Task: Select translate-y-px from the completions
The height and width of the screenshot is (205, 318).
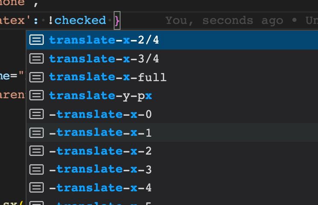Action: click(x=100, y=96)
